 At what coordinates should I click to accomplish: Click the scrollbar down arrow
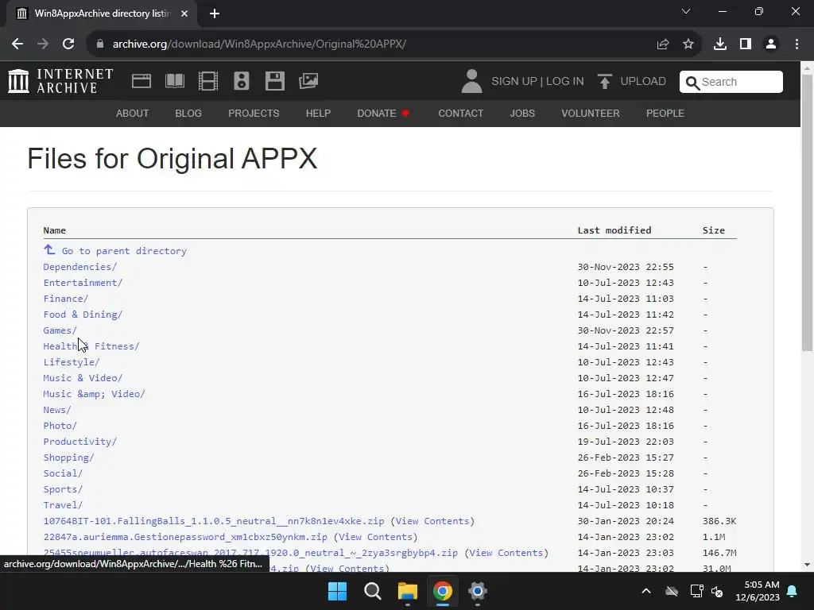(807, 565)
